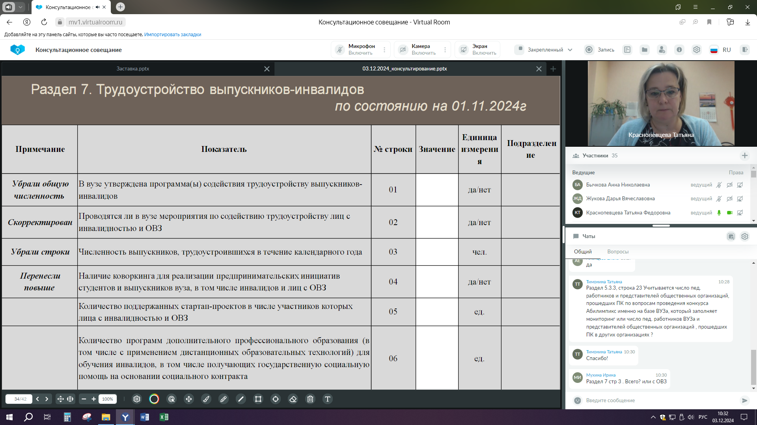Select the text tool in drawing toolbar
Image resolution: width=757 pixels, height=425 pixels.
(327, 399)
